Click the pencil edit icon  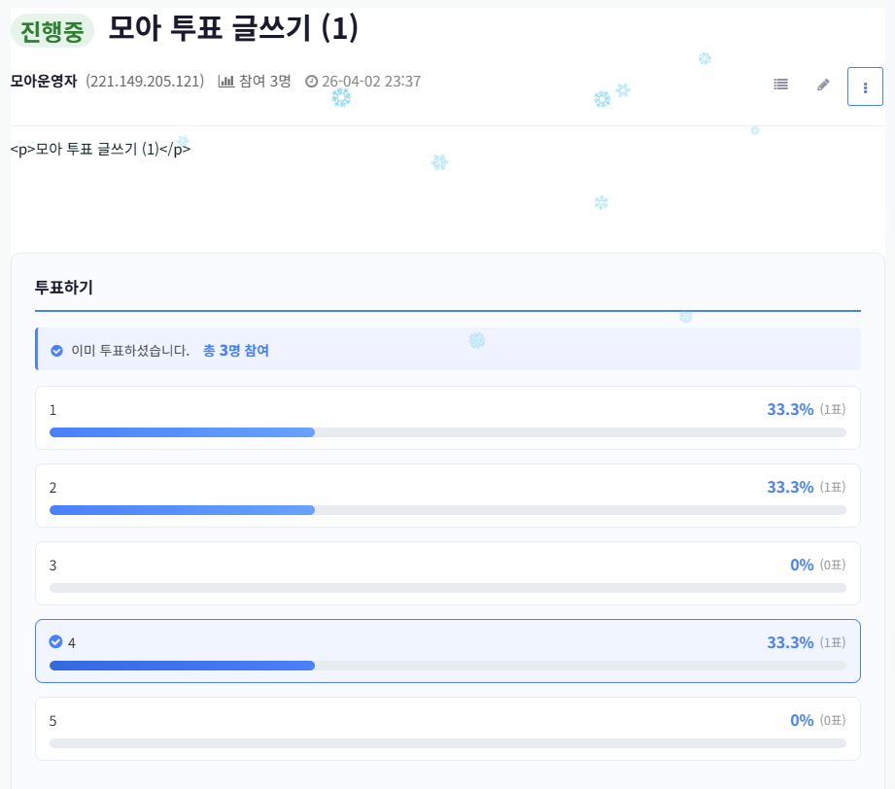coord(823,85)
